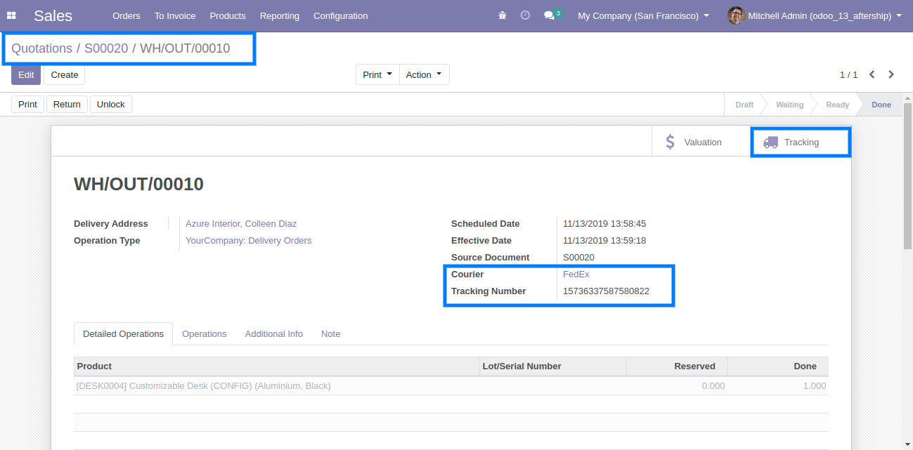
Task: Click effective date 11/13/2019 13:59:18
Action: (604, 241)
